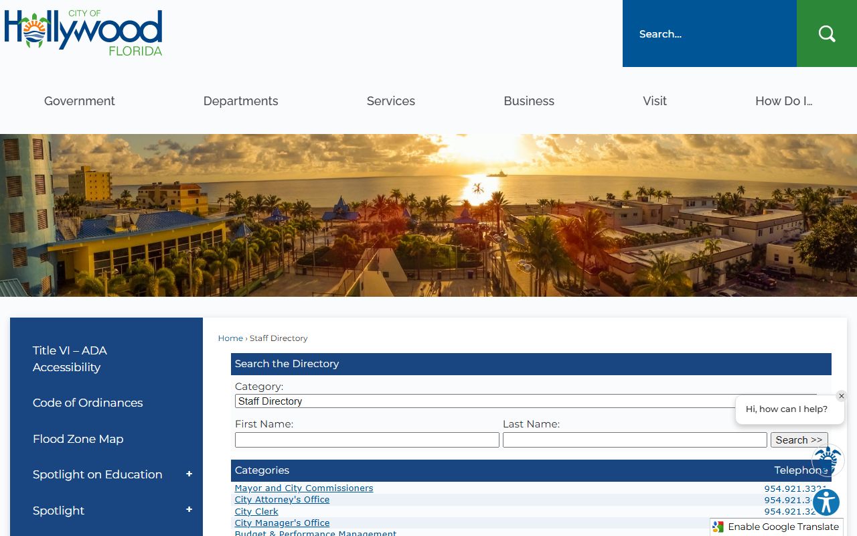This screenshot has width=857, height=536.
Task: Open Title VI – ADA Accessibility link
Action: (x=70, y=358)
